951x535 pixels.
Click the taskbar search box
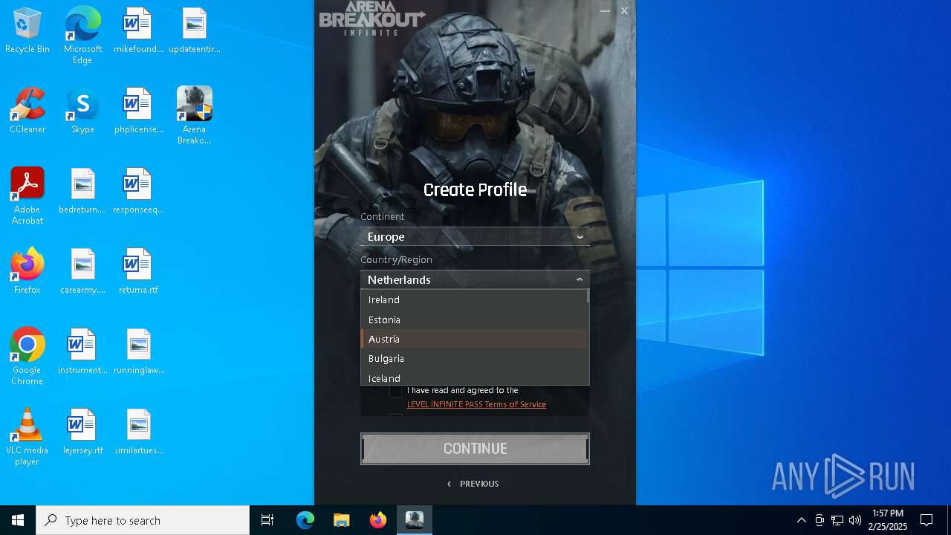click(143, 520)
